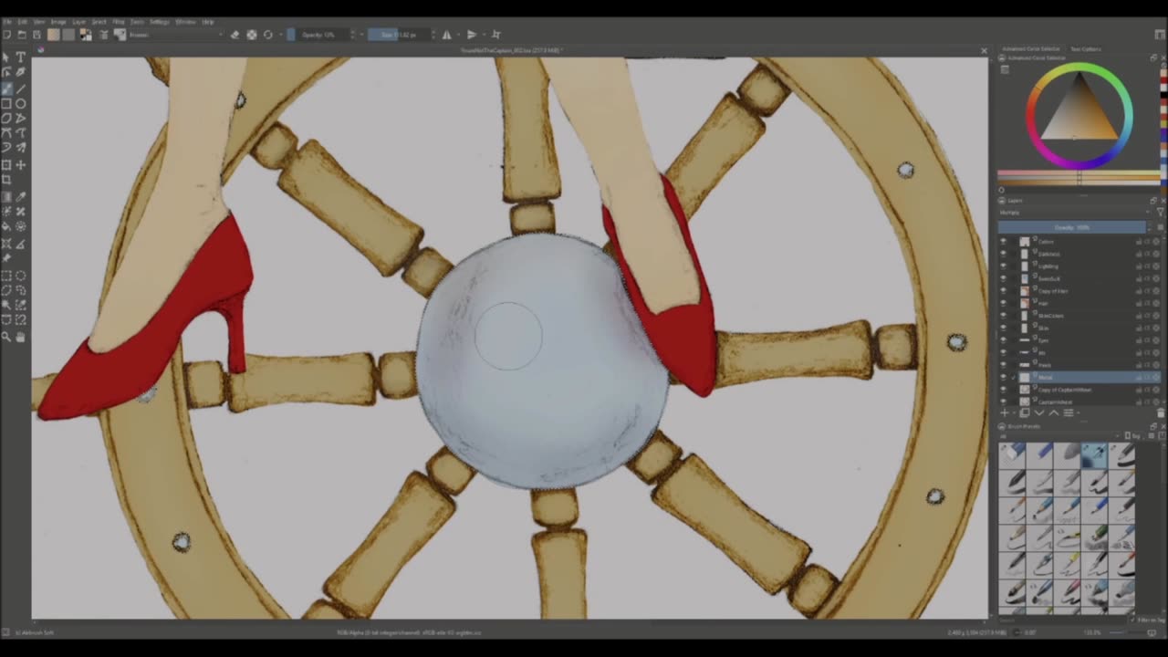Hide the Hair layer
This screenshot has width=1168, height=657.
coord(1003,303)
